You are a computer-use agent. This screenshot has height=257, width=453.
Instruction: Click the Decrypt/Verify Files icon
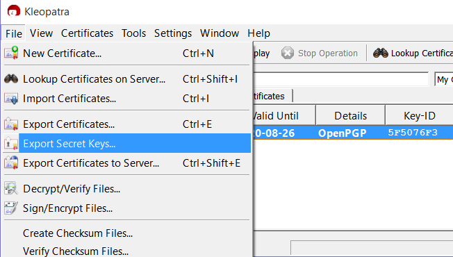(11, 188)
